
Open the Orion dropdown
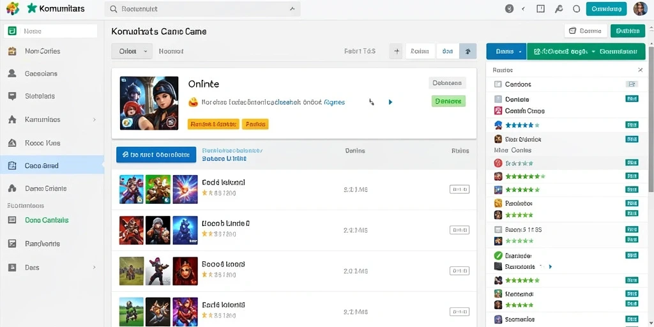click(x=132, y=51)
